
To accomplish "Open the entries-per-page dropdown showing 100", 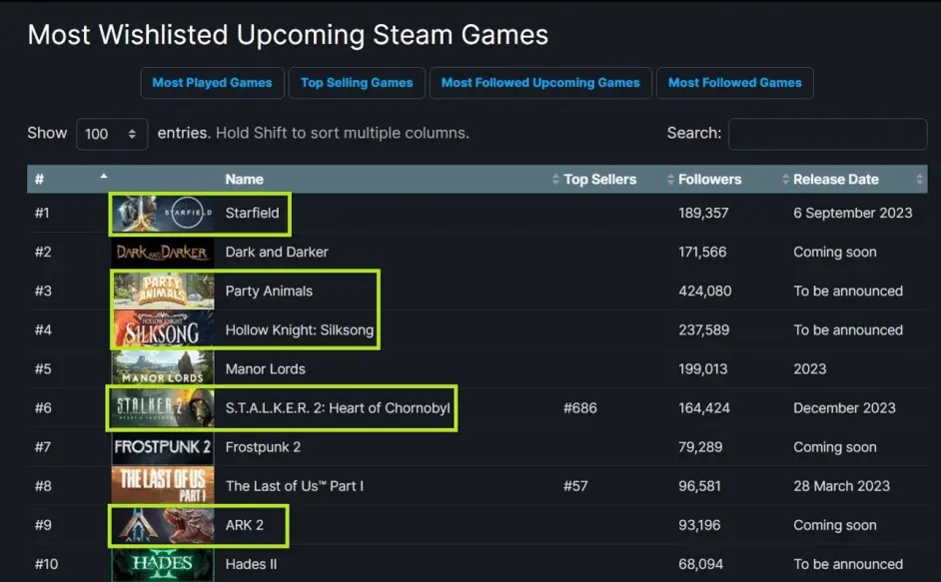I will pos(111,134).
